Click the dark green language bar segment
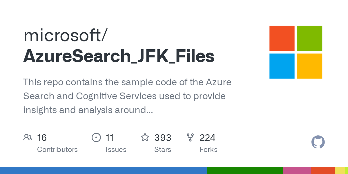The height and width of the screenshot is (174, 348). point(245,171)
